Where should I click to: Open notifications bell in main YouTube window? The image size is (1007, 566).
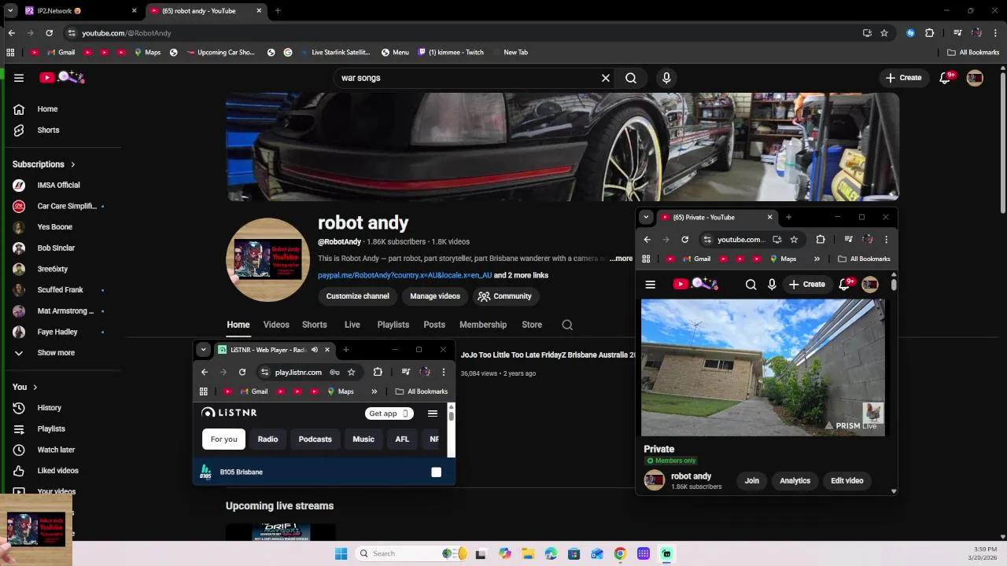click(x=946, y=78)
